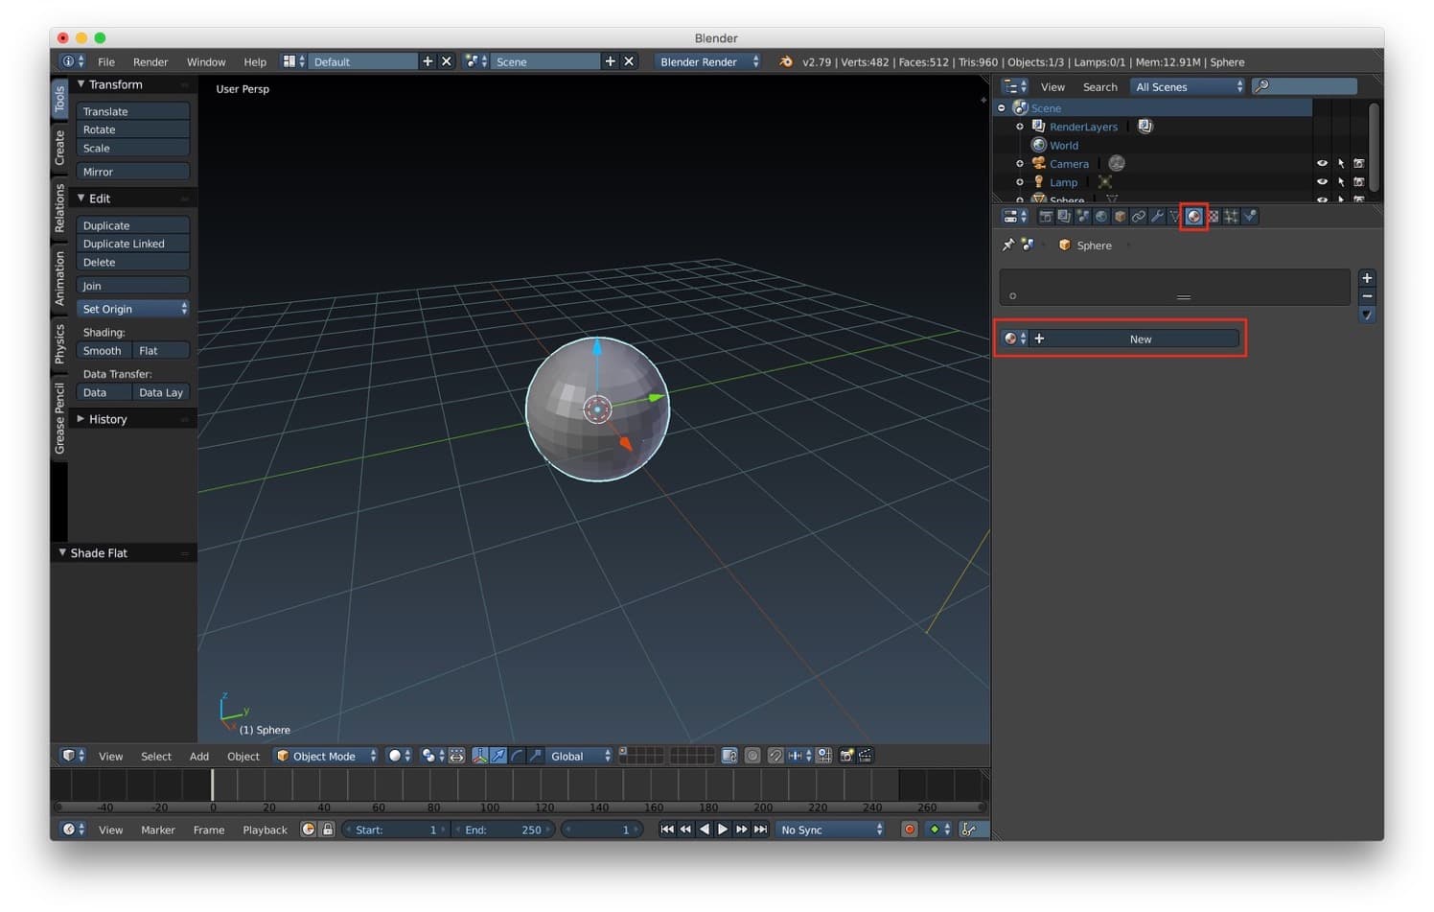Viewport: 1434px width, 912px height.
Task: Toggle Camera renderability in the outliner
Action: coord(1358,164)
